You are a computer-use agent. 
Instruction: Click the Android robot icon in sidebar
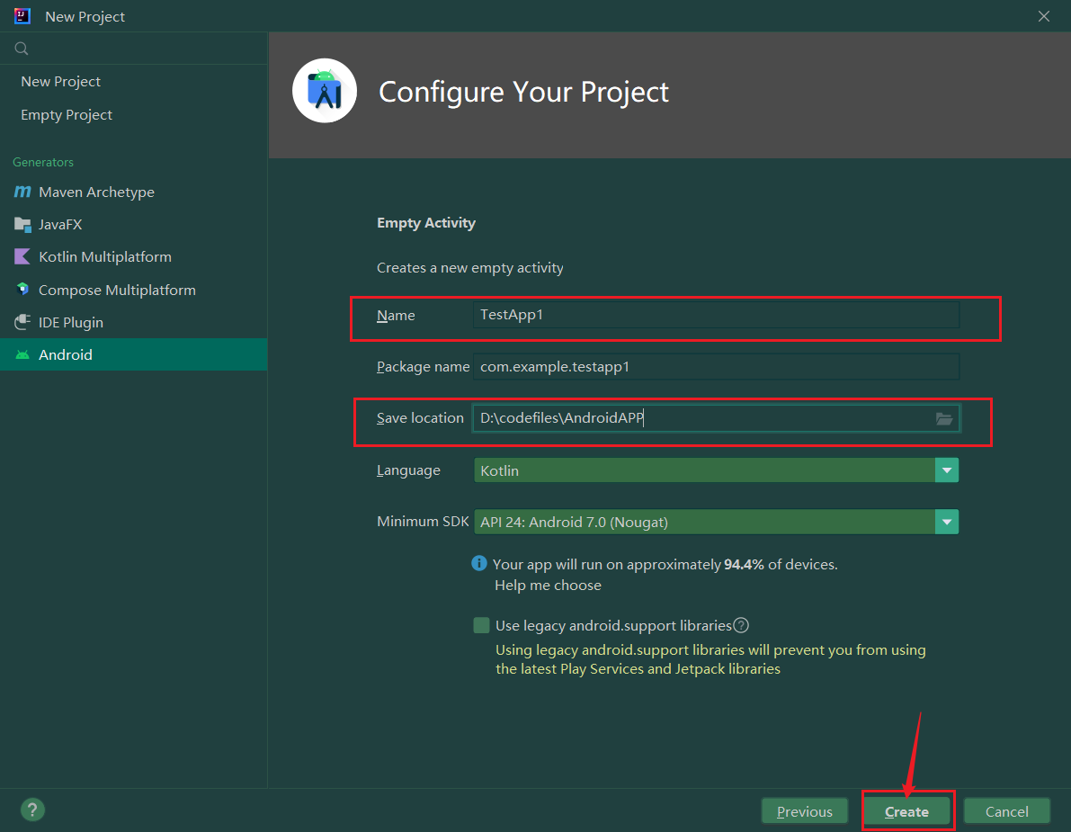click(22, 354)
